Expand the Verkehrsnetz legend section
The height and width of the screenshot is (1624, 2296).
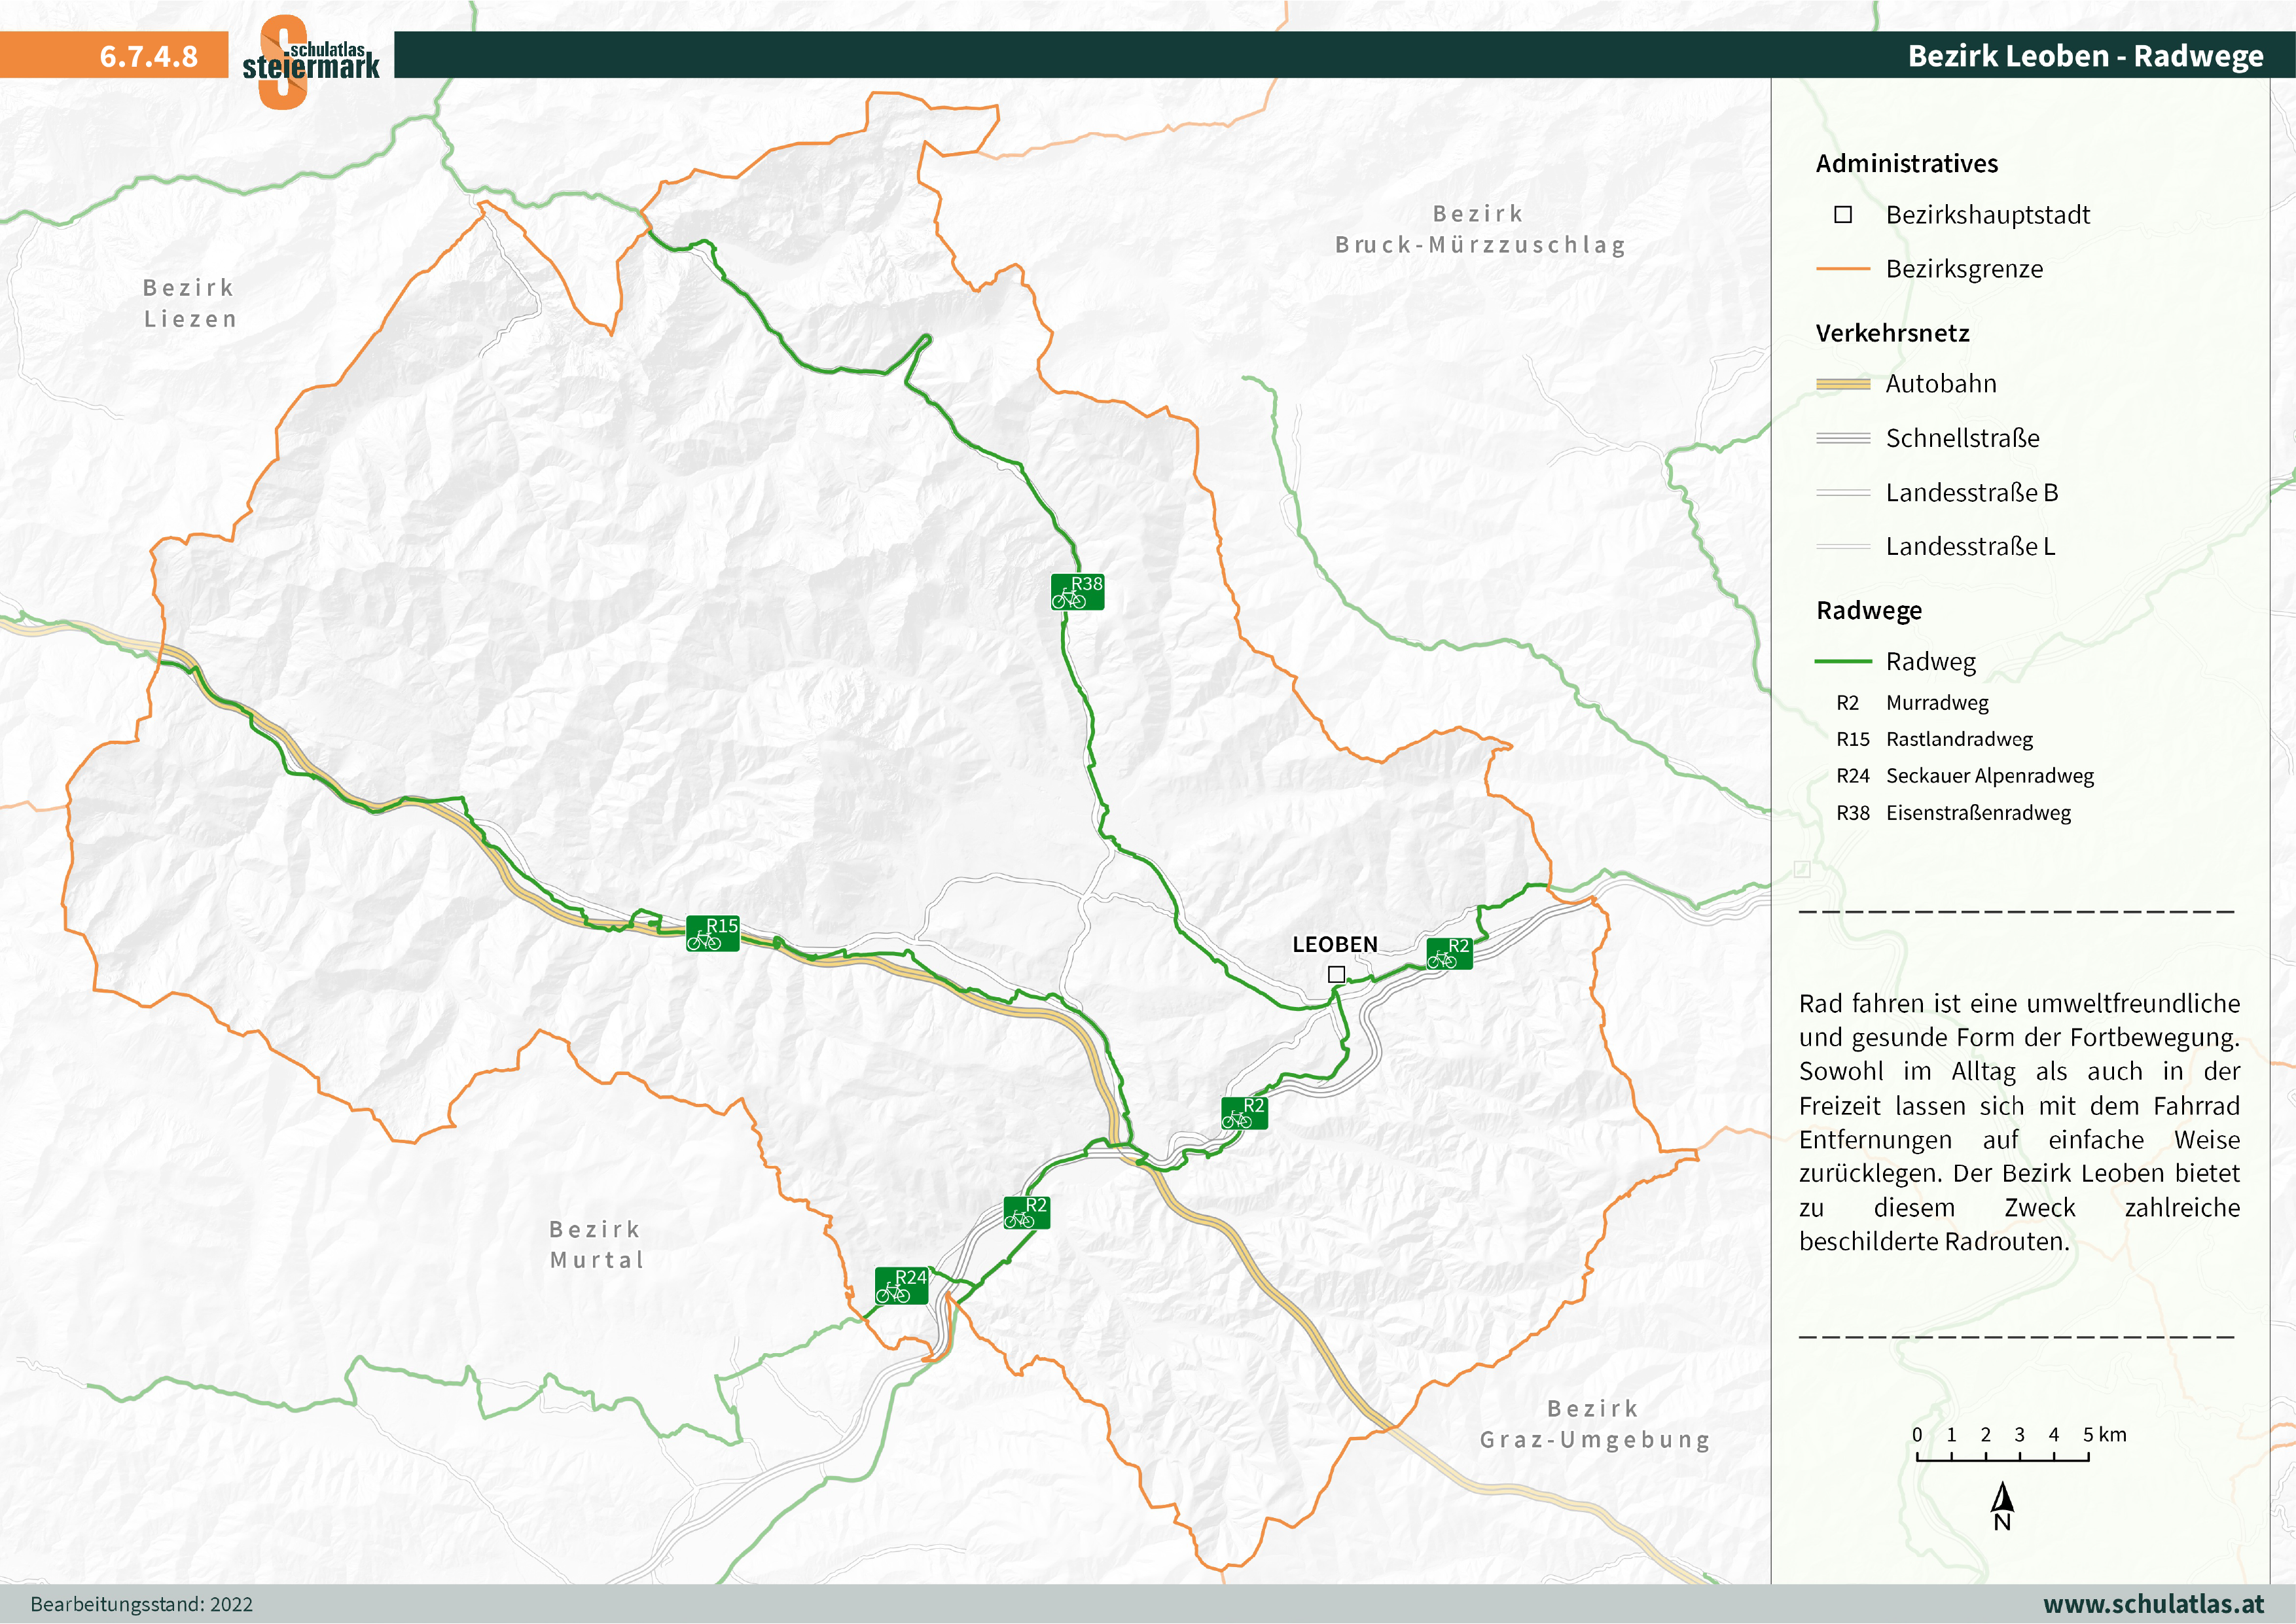tap(1893, 333)
